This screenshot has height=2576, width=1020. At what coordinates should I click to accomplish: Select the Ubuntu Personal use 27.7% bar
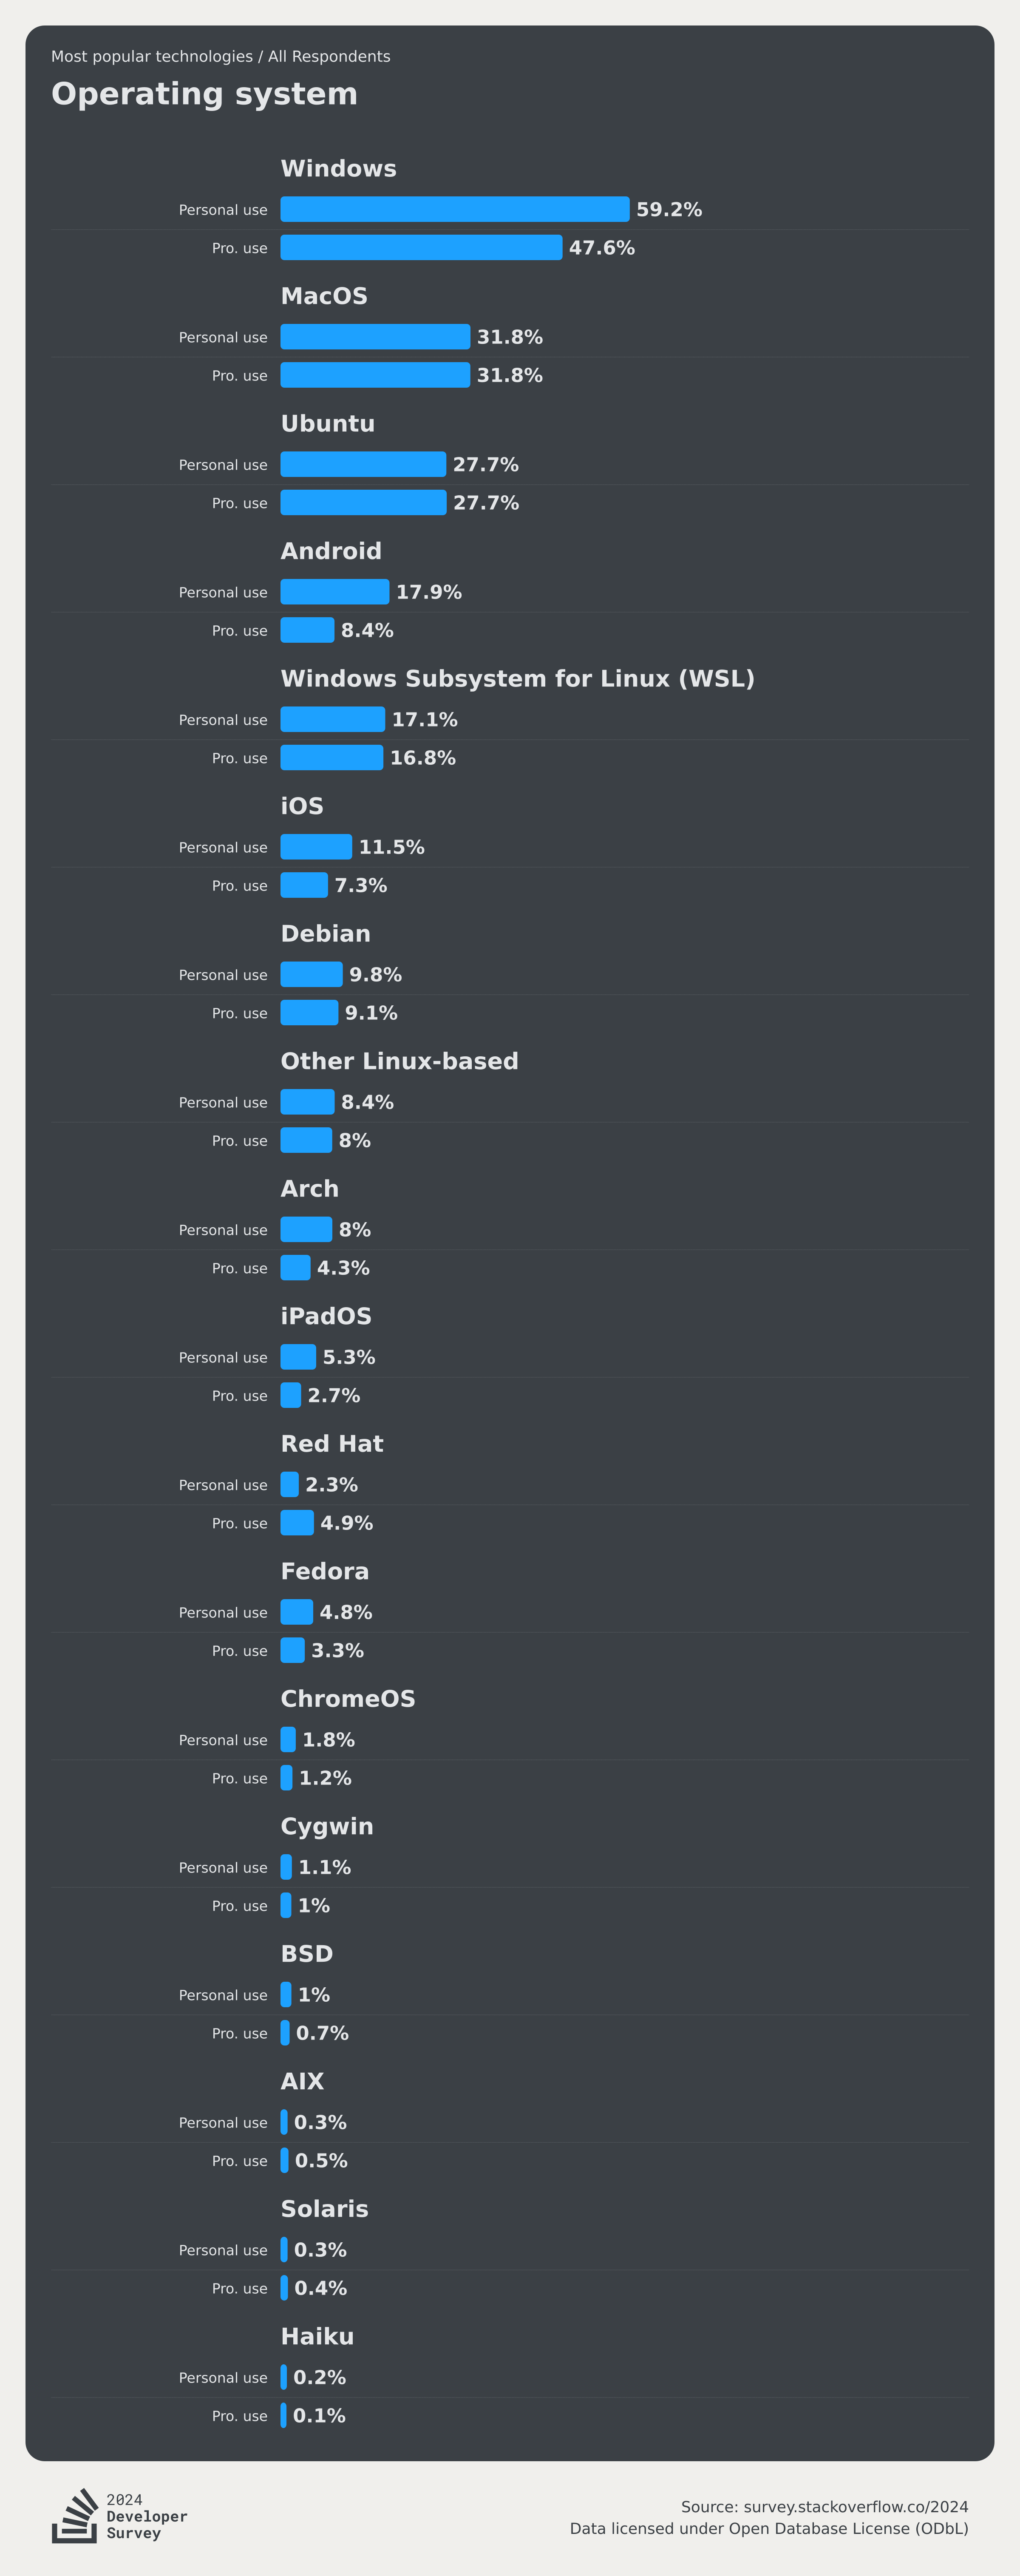[x=363, y=464]
